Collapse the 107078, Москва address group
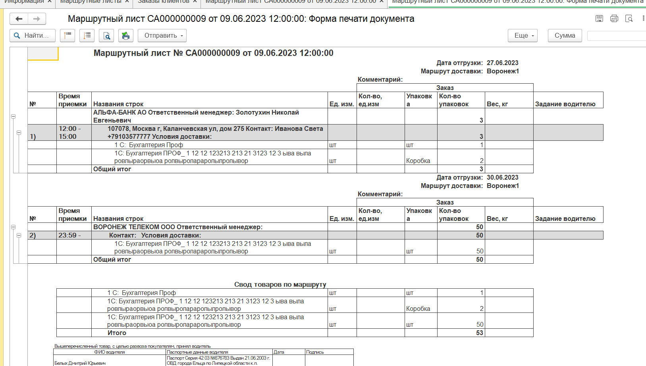 point(19,132)
